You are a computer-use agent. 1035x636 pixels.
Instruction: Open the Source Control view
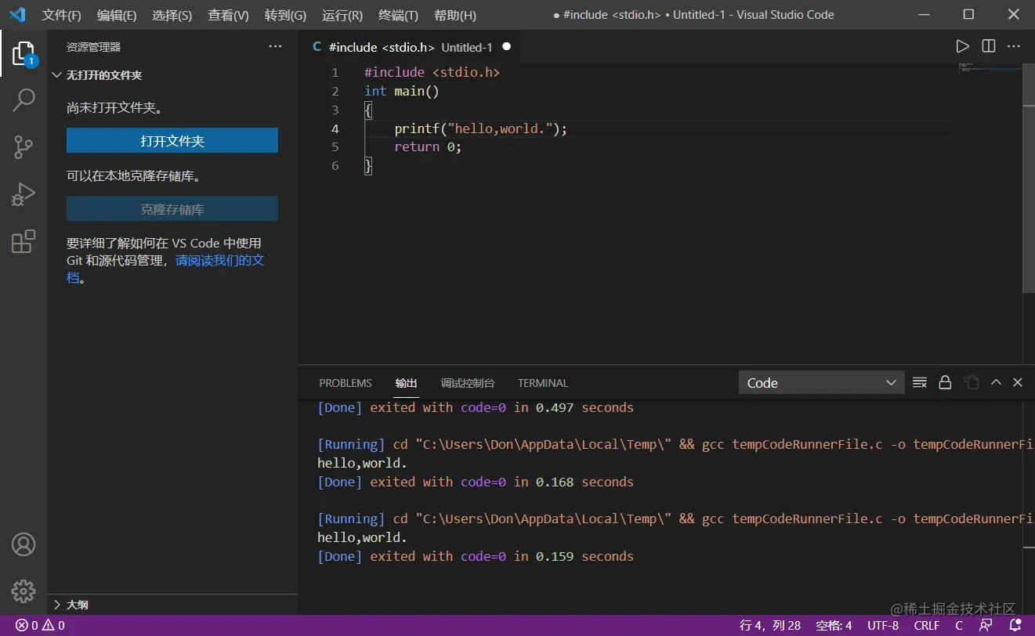coord(24,147)
